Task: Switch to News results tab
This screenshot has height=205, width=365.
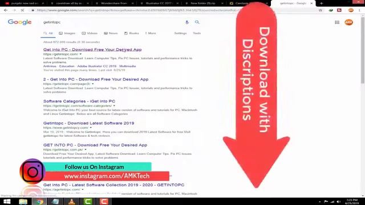Action: click(111, 33)
